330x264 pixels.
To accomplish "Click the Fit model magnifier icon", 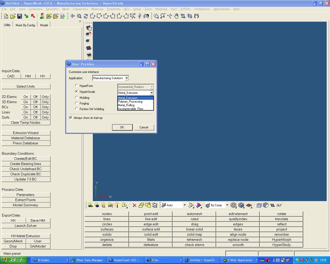I will (x=79, y=16).
